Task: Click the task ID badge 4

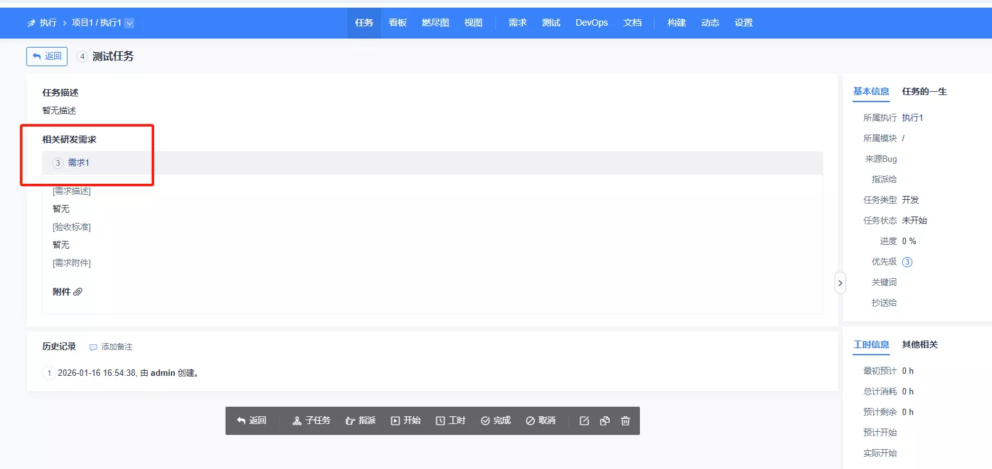Action: click(x=82, y=57)
